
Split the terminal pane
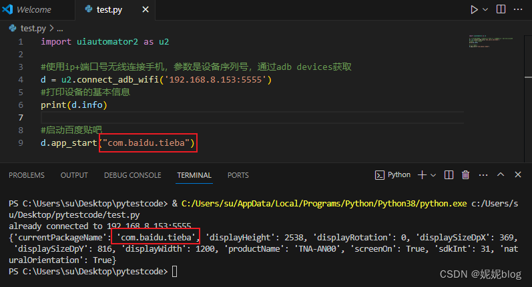click(x=449, y=174)
